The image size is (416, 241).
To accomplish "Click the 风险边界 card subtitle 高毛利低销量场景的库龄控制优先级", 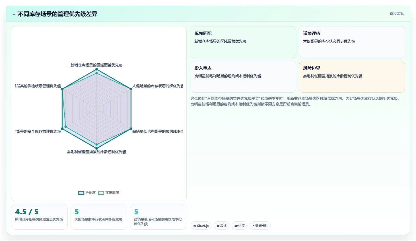I will (333, 76).
